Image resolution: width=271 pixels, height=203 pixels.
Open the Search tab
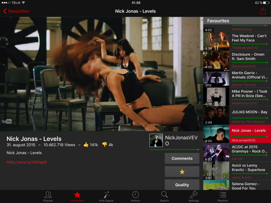tap(164, 197)
